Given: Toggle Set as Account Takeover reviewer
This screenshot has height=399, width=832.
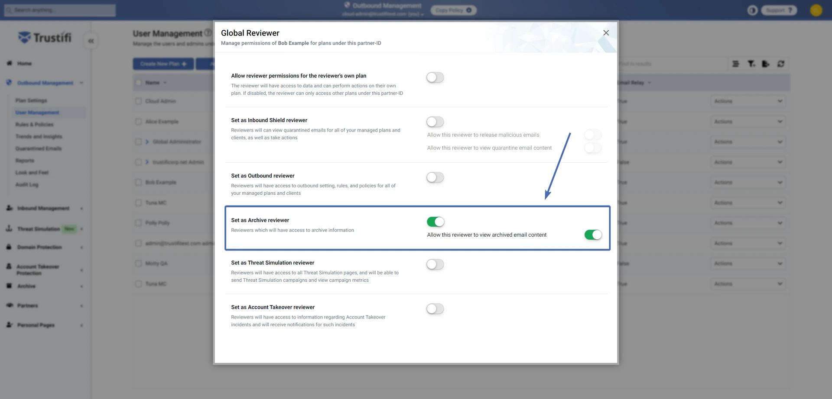Looking at the screenshot, I should [x=435, y=309].
